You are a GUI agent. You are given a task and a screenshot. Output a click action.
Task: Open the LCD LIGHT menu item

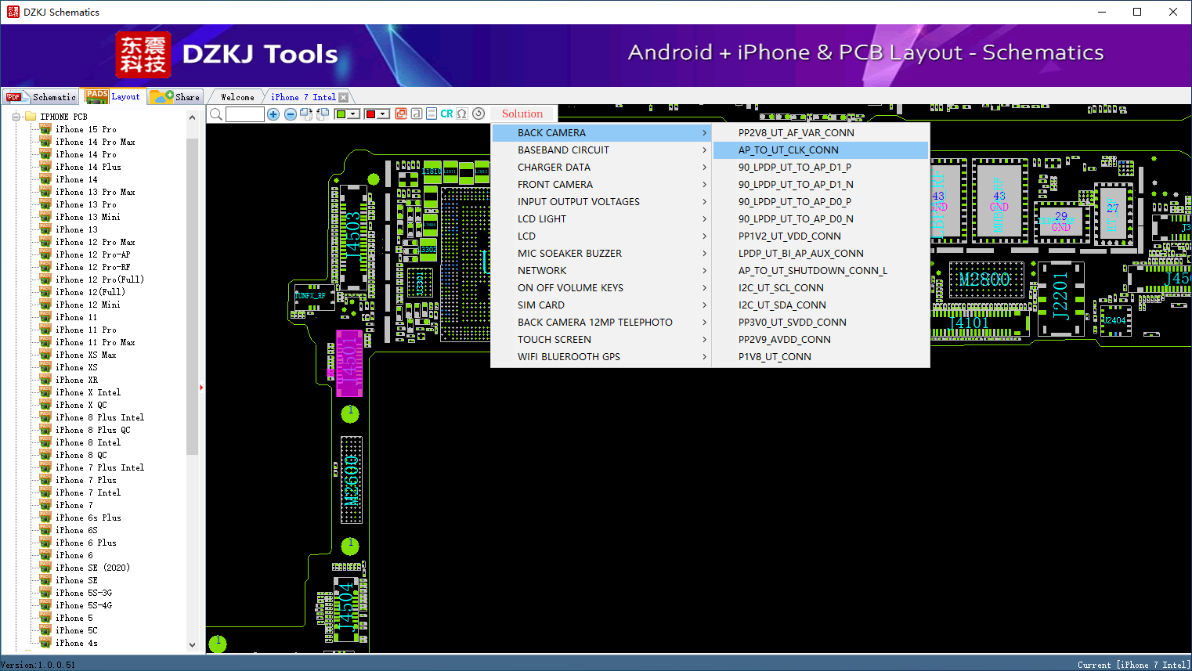[x=601, y=219]
